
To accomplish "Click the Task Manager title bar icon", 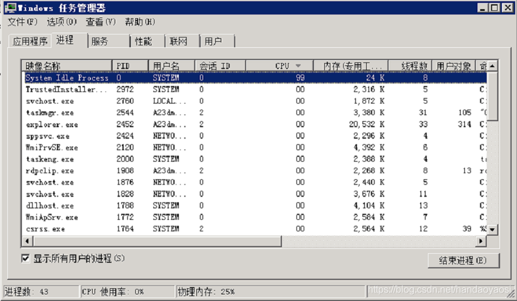I will (10, 8).
